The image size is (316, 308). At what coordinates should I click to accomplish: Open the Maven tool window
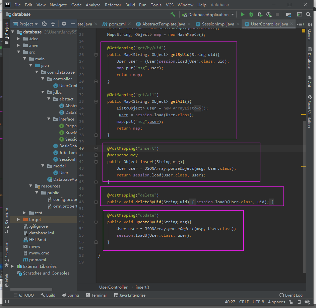tap(310, 31)
